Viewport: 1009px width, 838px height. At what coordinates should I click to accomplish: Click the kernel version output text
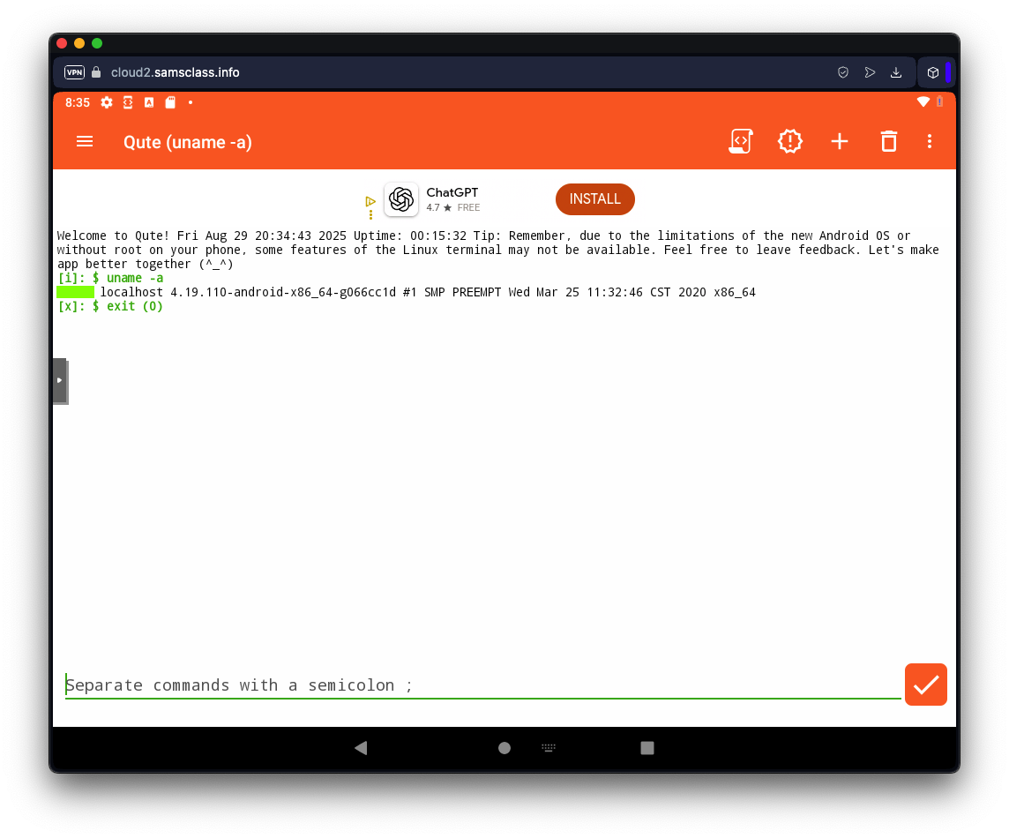[x=428, y=292]
